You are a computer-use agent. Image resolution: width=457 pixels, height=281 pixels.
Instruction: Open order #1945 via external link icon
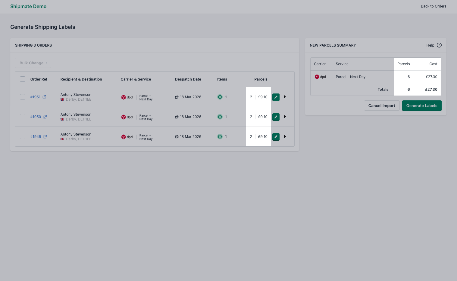45,136
